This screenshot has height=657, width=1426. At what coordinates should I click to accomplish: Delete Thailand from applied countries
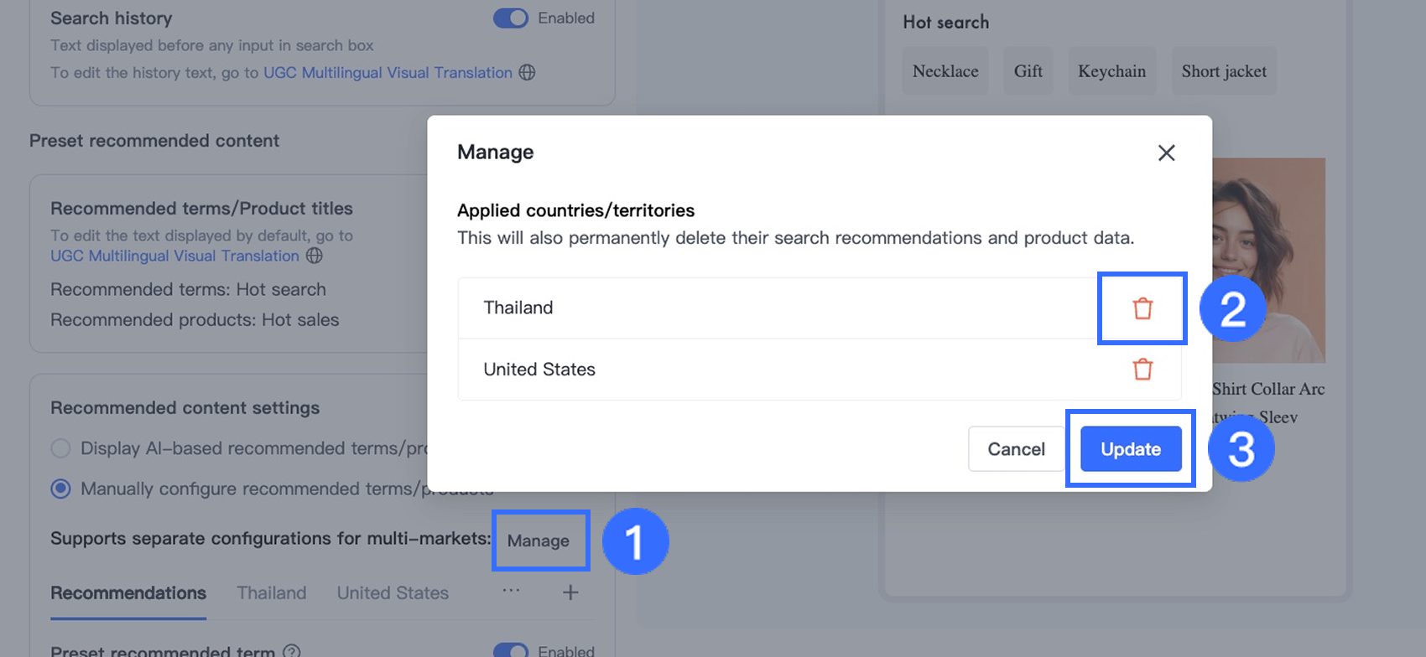[x=1142, y=308]
